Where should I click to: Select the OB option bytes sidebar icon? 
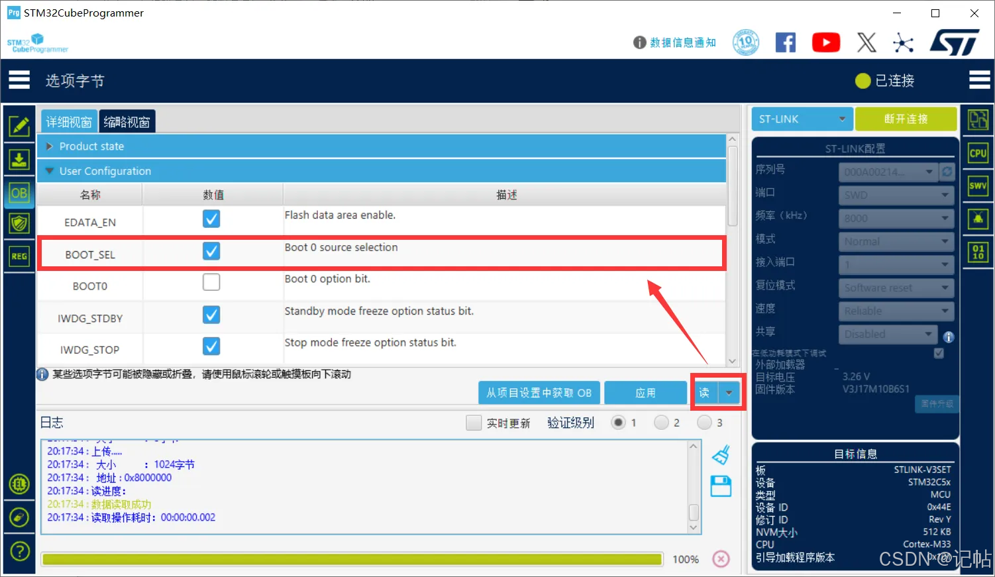click(x=19, y=193)
